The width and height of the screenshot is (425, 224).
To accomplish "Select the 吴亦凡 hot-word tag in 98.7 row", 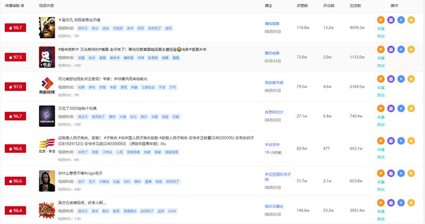I will click(x=83, y=28).
